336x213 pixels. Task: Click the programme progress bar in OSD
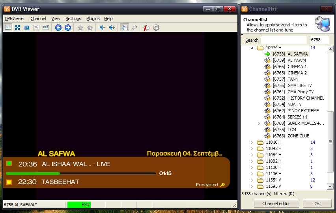coord(81,173)
